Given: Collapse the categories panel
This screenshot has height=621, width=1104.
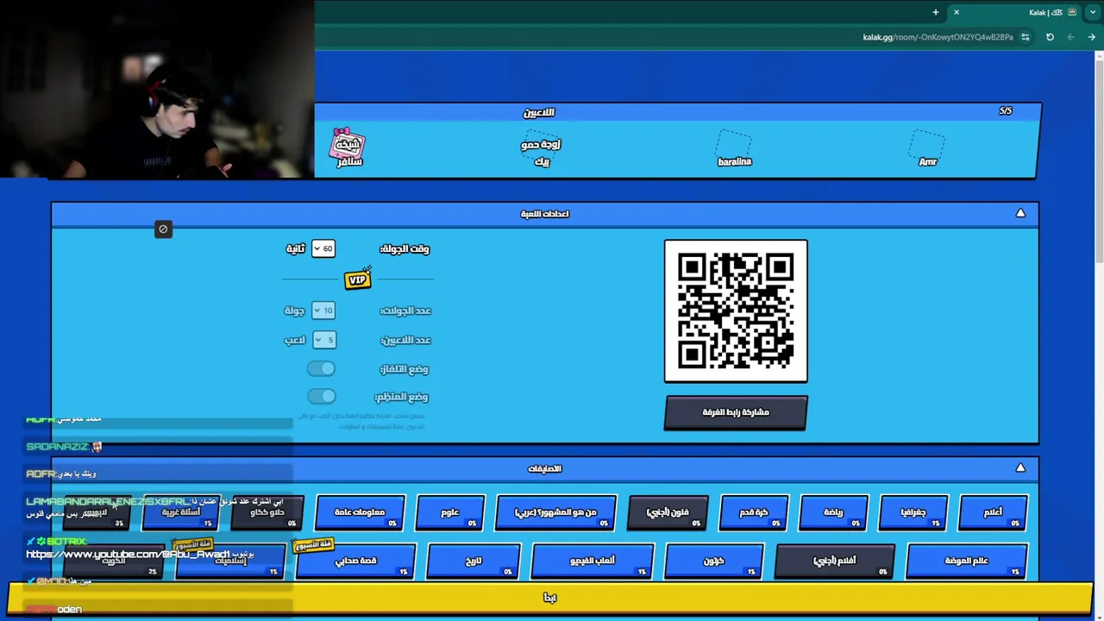Looking at the screenshot, I should tap(1020, 467).
